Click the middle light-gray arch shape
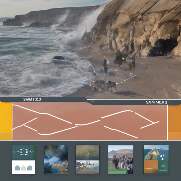Image resolution: width=181 pixels, height=181 pixels. point(23,168)
